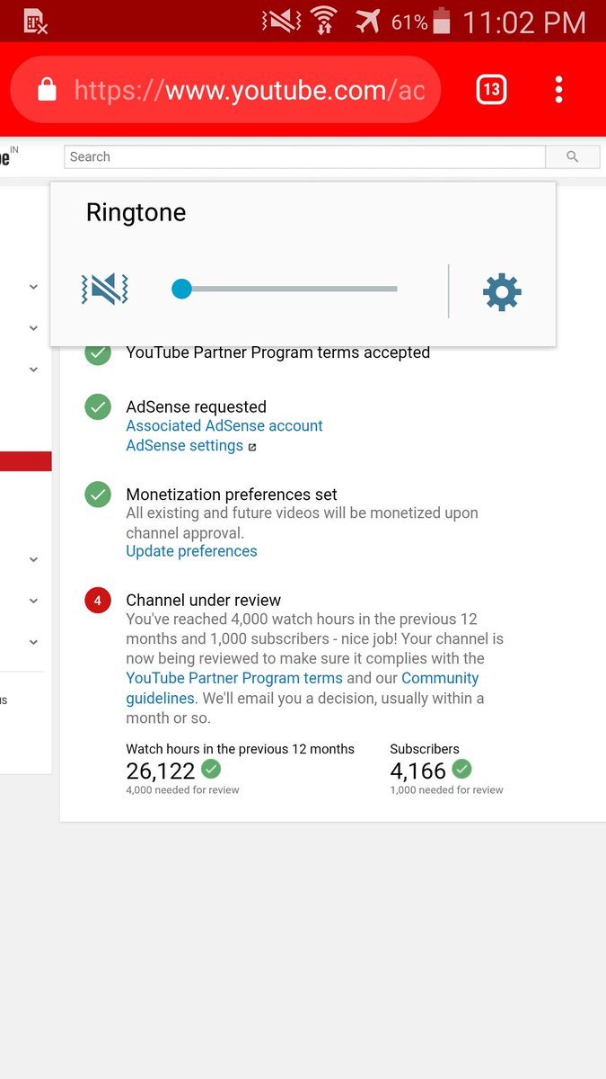Tap the padlock secure site icon
Screen dimensions: 606x1079
(x=46, y=89)
